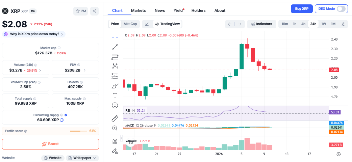Click the zoom-in magnifier tool
Screen dimensions: 352x162
[115, 128]
